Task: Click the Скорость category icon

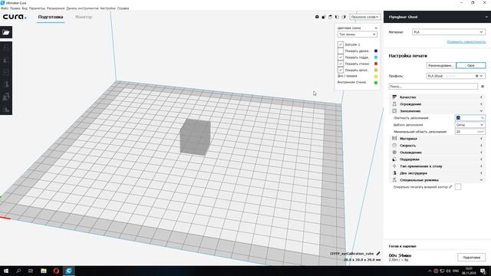Action: 394,145
